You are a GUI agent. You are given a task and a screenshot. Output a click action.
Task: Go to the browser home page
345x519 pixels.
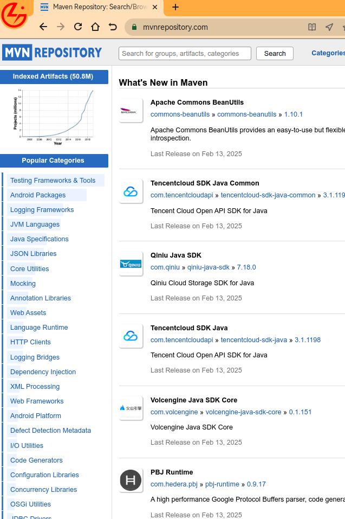(95, 27)
